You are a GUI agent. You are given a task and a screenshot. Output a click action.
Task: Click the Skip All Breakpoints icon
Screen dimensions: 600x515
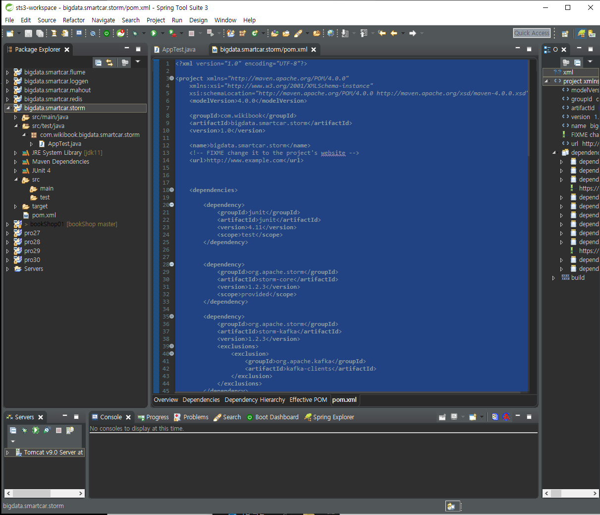click(93, 33)
